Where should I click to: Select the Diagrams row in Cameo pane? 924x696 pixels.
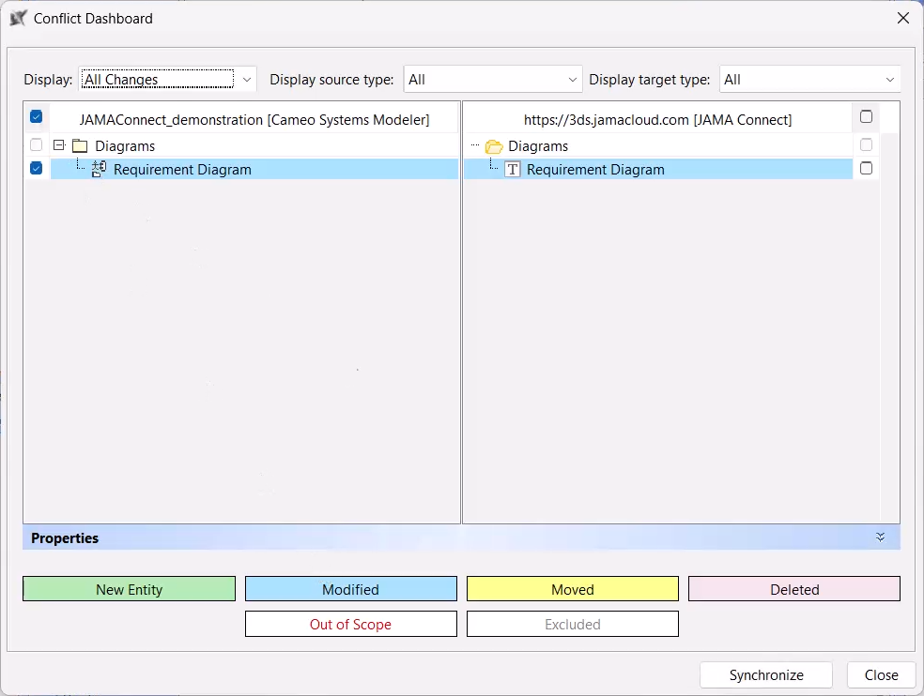(254, 146)
